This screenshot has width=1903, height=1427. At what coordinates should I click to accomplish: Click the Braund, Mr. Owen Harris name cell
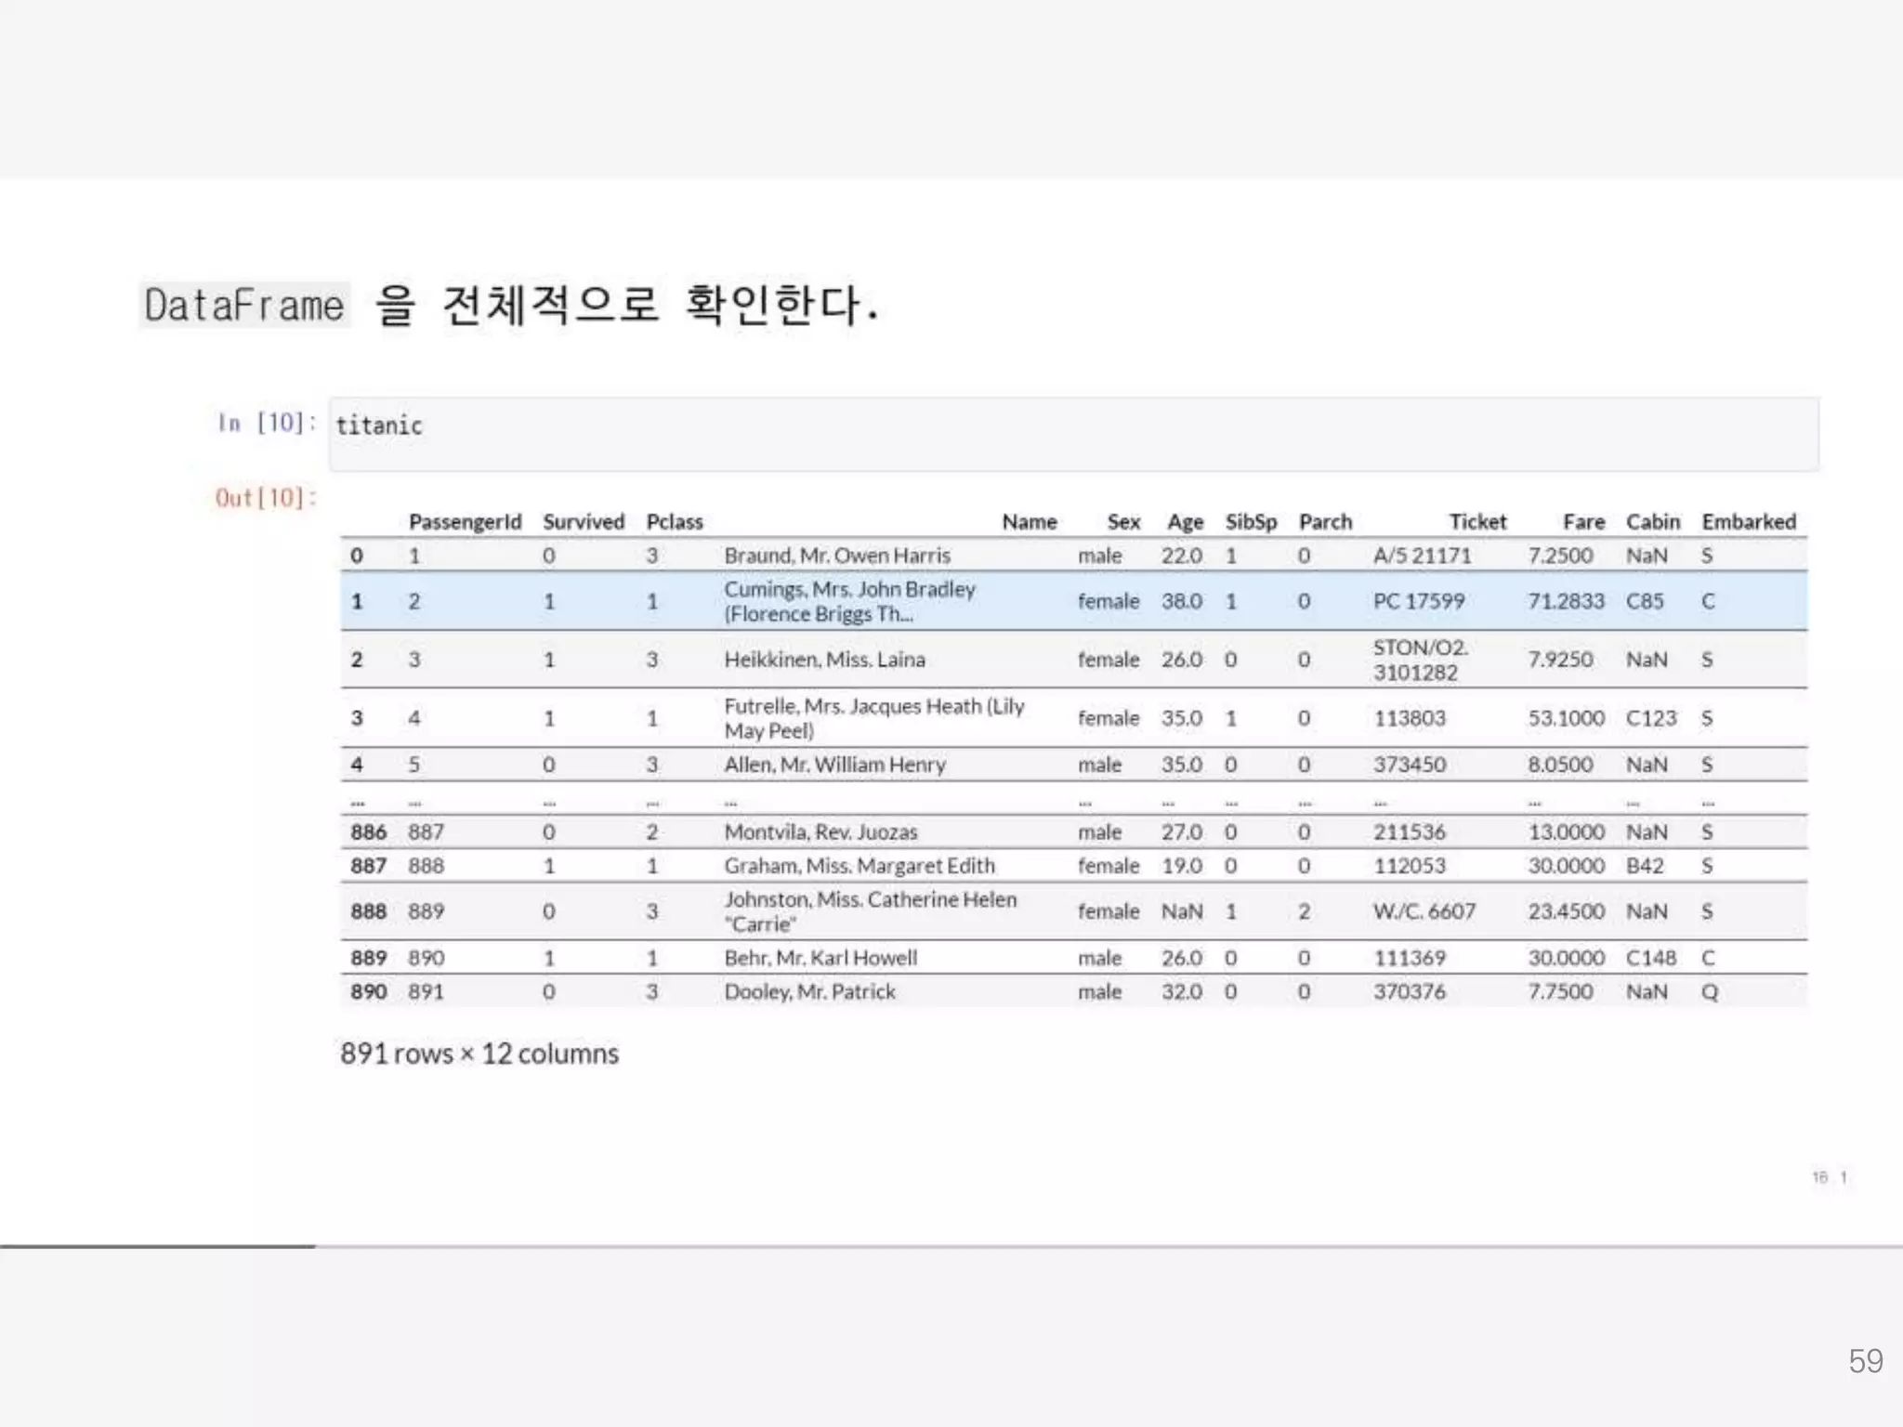pos(837,556)
